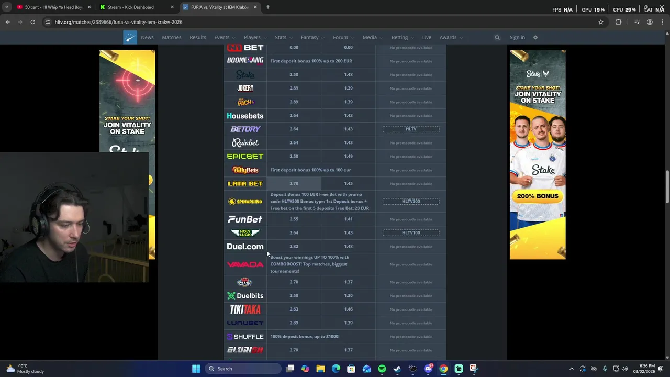670x377 pixels.
Task: Open Shuffle 100% deposit bonus offer
Action: tap(305, 337)
